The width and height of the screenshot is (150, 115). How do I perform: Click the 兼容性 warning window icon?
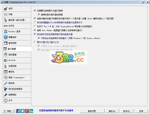pyautogui.click(x=6, y=72)
